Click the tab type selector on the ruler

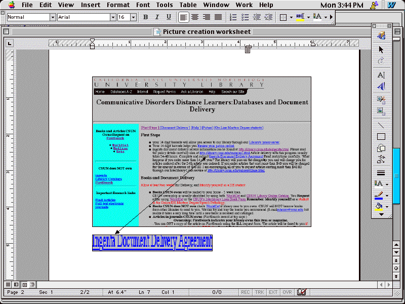coord(10,43)
